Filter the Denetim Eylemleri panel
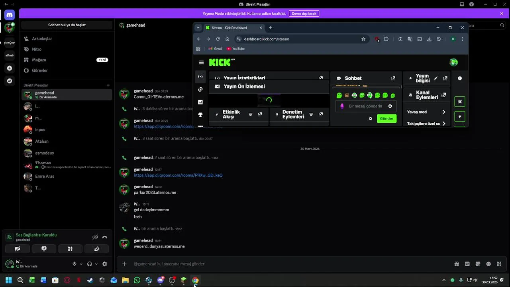 (x=311, y=114)
